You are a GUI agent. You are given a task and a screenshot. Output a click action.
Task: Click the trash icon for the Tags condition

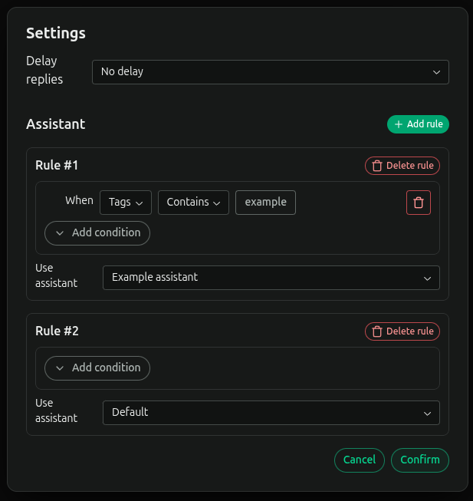[x=418, y=203]
